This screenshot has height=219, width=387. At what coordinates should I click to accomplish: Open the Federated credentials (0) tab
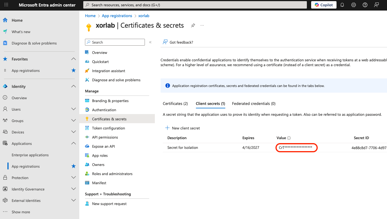[x=254, y=104]
